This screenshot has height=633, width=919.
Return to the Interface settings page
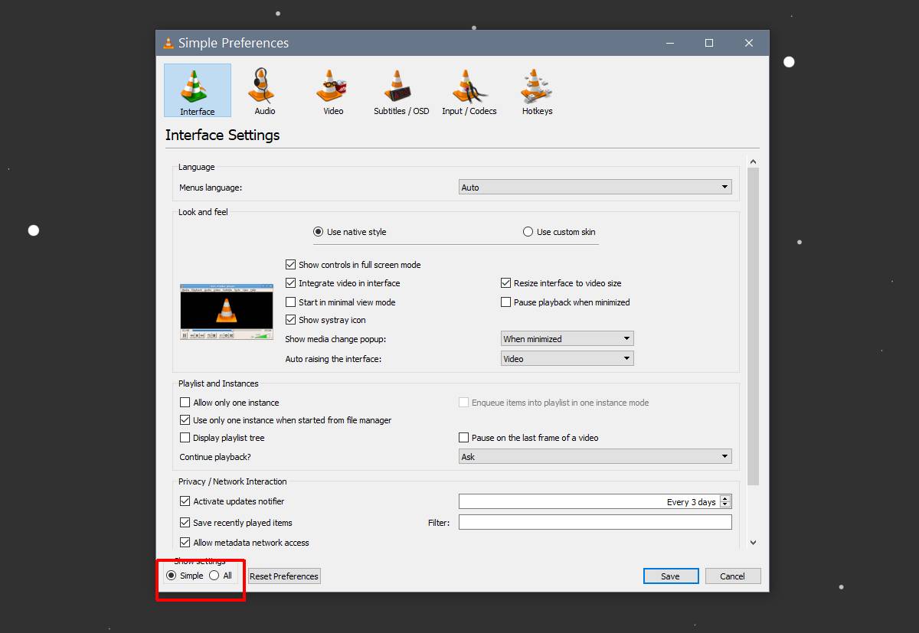[x=197, y=90]
